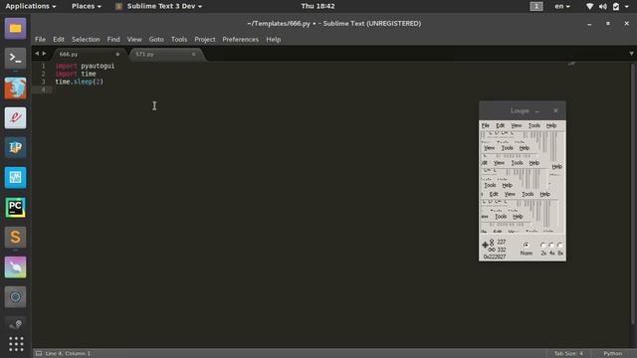Click workspace indicator '1' in top bar
Viewport: 637px width, 358px height.
pyautogui.click(x=536, y=6)
